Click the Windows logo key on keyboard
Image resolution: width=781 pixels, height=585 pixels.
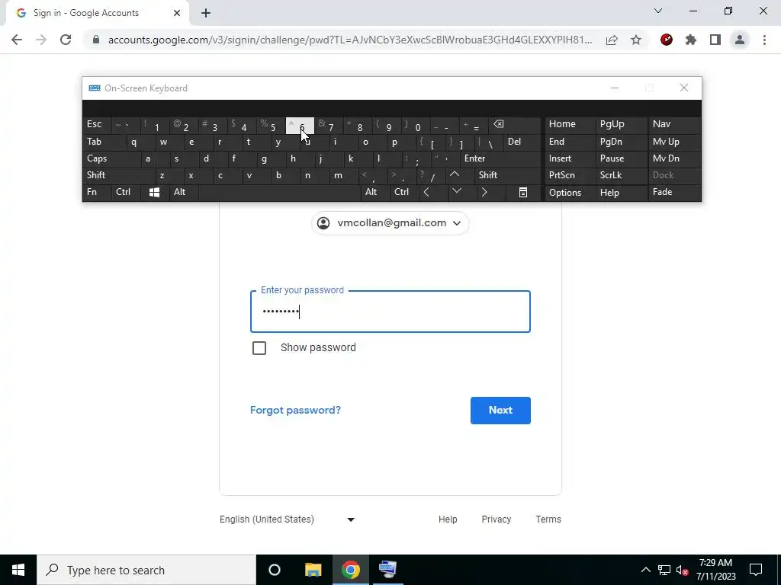pyautogui.click(x=154, y=193)
